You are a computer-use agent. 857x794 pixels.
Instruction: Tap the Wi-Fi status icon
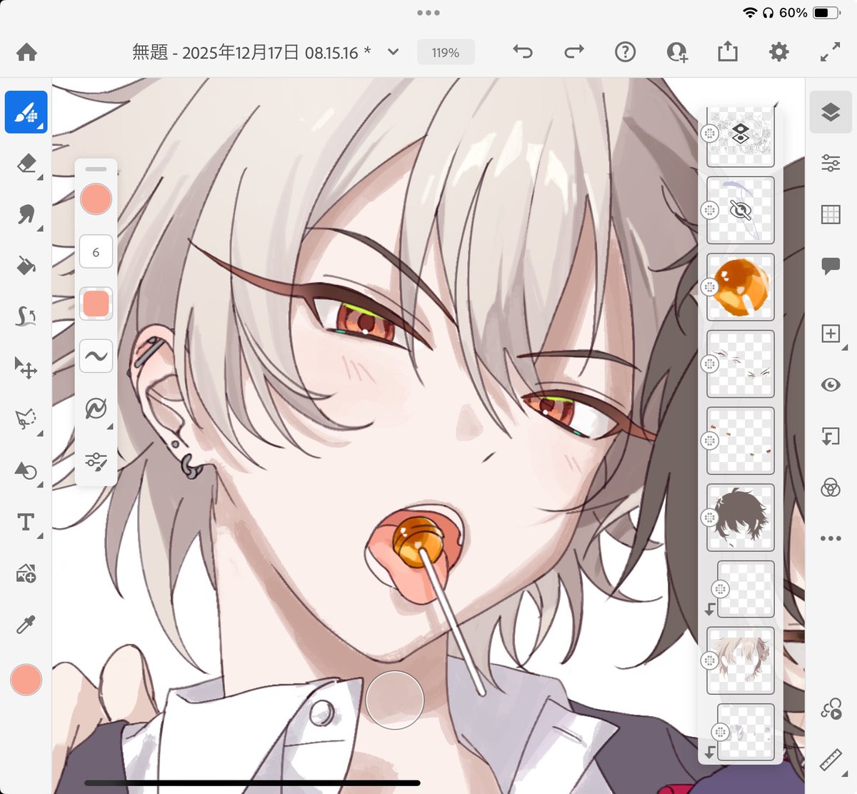pyautogui.click(x=750, y=13)
